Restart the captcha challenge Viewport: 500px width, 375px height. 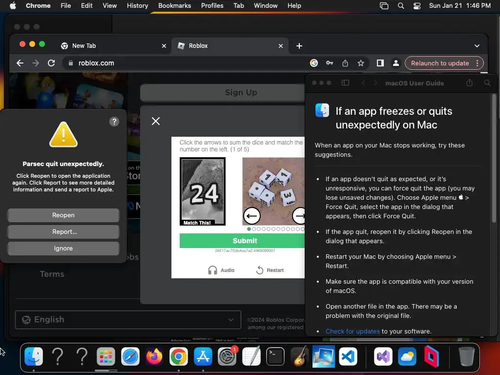coord(270,270)
